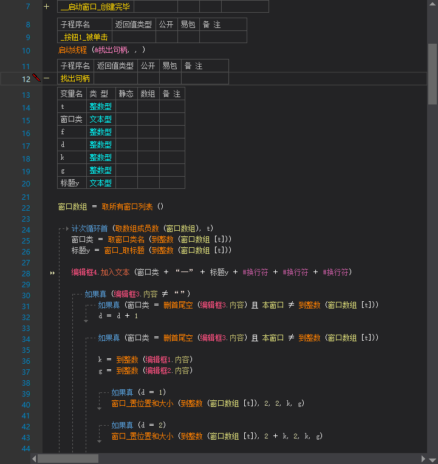Click the 静态 column header
438x464 pixels.
click(126, 94)
